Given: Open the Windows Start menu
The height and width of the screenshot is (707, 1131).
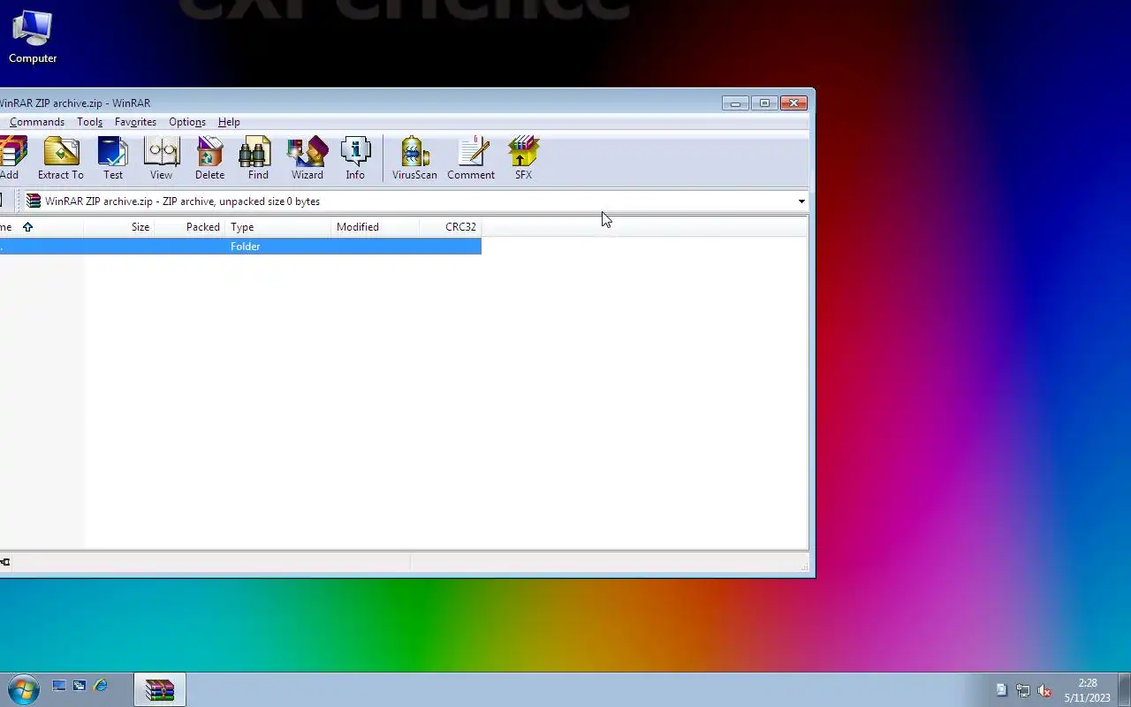Looking at the screenshot, I should (23, 689).
